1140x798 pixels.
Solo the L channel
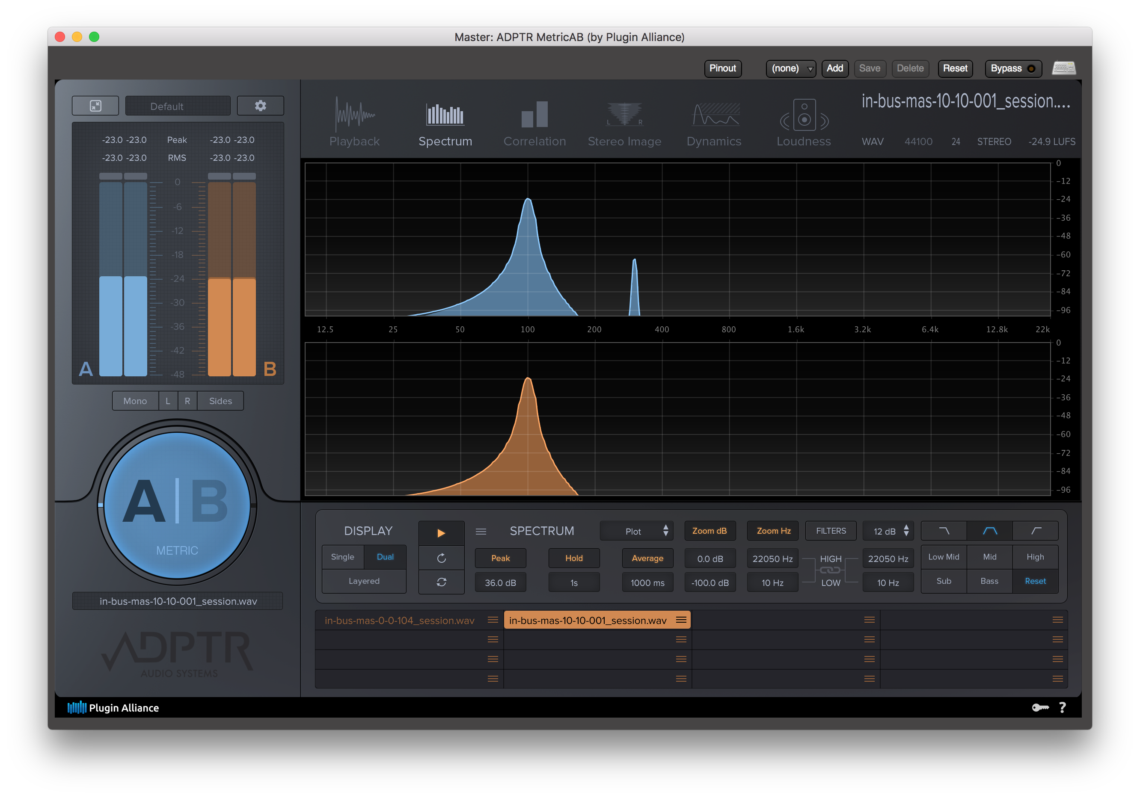coord(168,401)
